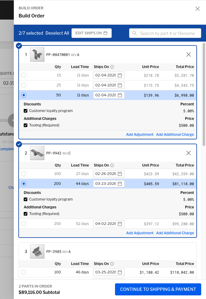This screenshot has height=299, width=206.
Task: Click part number PP-08470001 text
Action: point(58,55)
